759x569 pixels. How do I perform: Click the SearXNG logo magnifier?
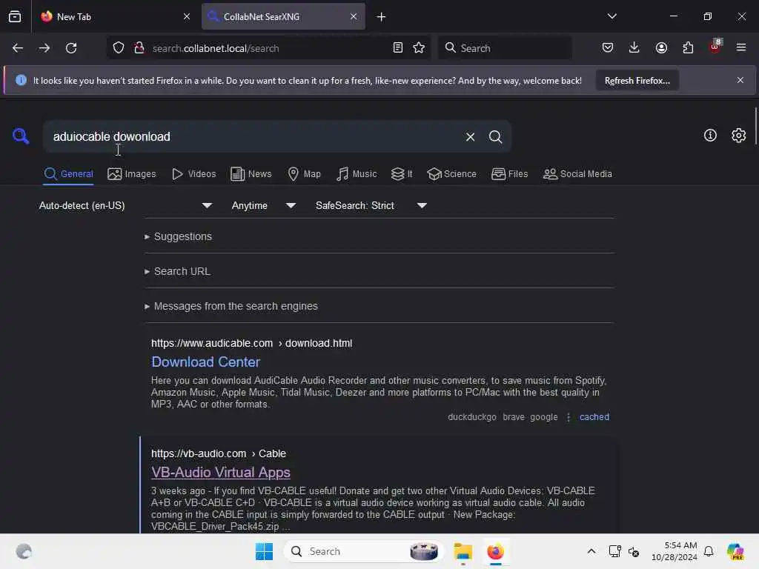(x=21, y=136)
